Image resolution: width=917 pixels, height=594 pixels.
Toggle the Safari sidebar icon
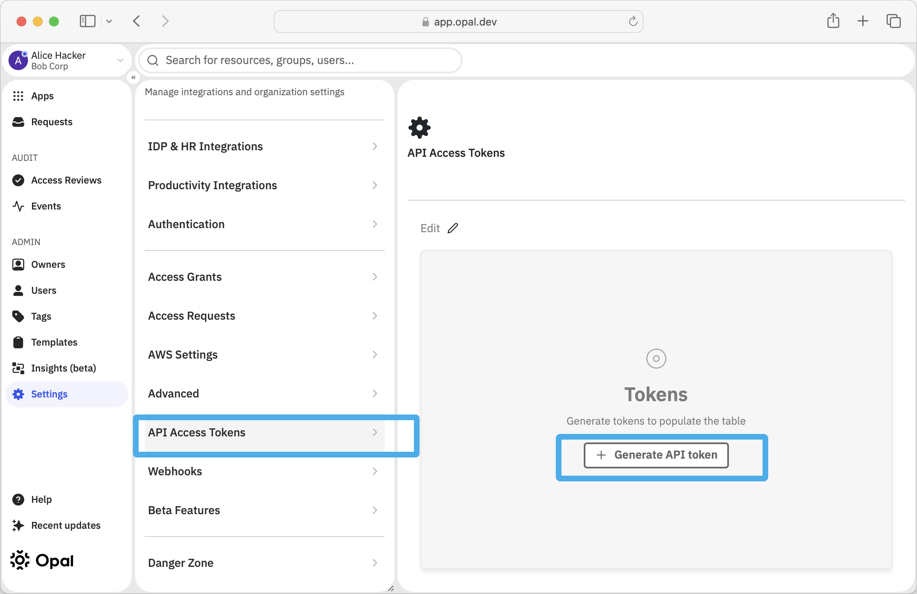click(x=88, y=21)
